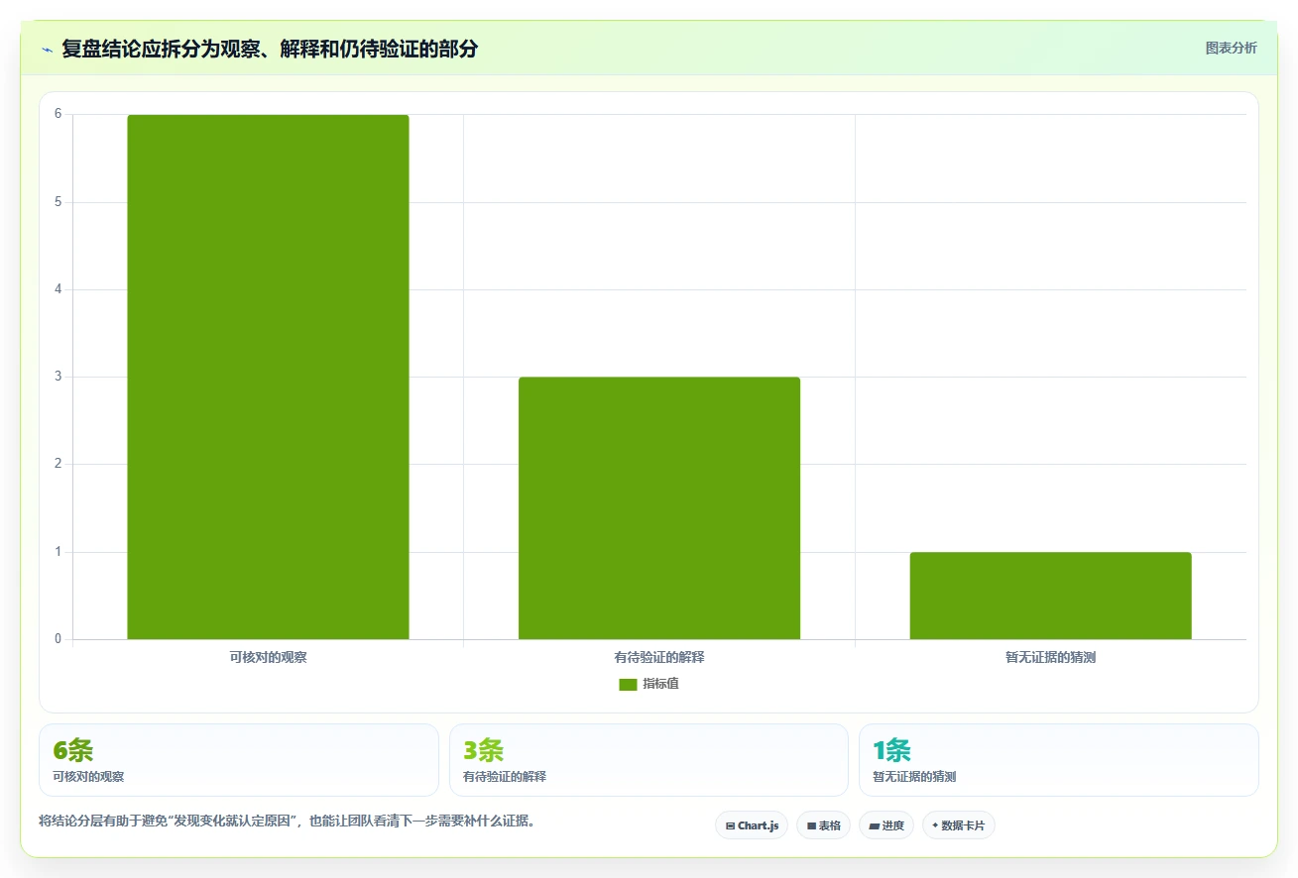1298x878 pixels.
Task: Click the y-axis value 3
Action: pos(59,377)
